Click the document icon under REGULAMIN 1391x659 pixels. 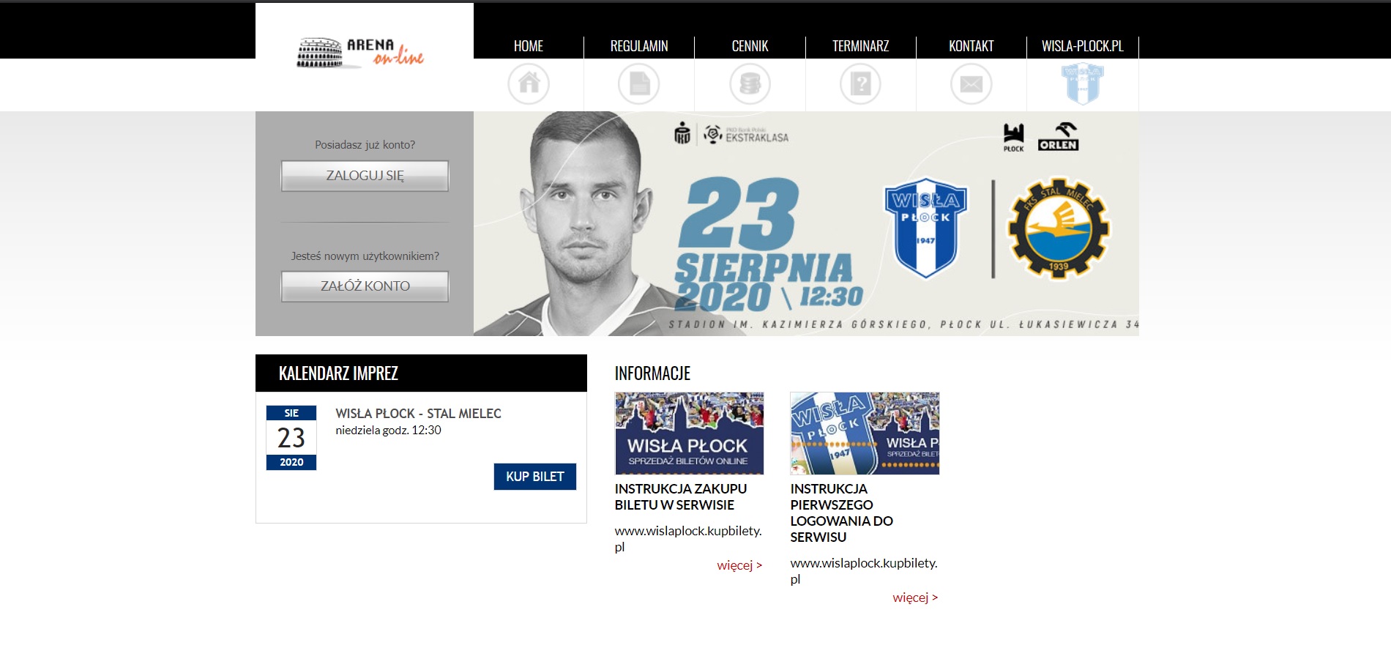point(639,83)
